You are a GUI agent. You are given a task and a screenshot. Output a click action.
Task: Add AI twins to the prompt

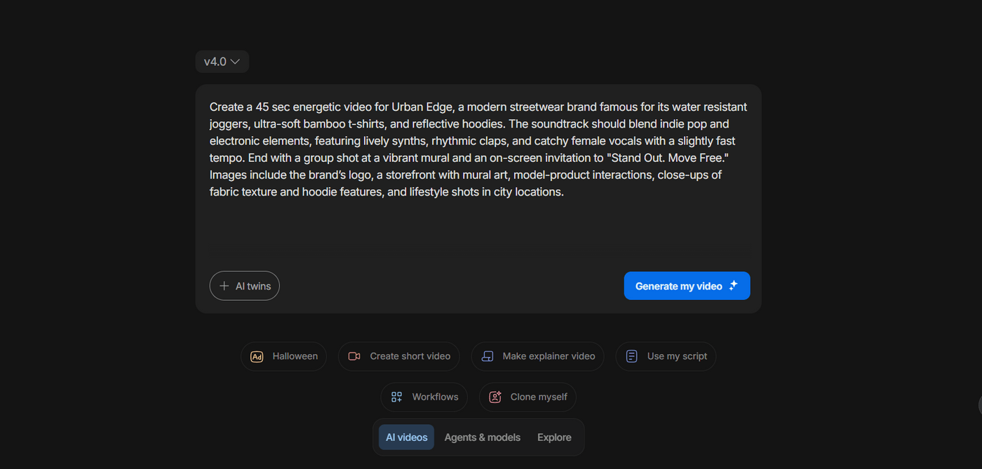(x=253, y=286)
